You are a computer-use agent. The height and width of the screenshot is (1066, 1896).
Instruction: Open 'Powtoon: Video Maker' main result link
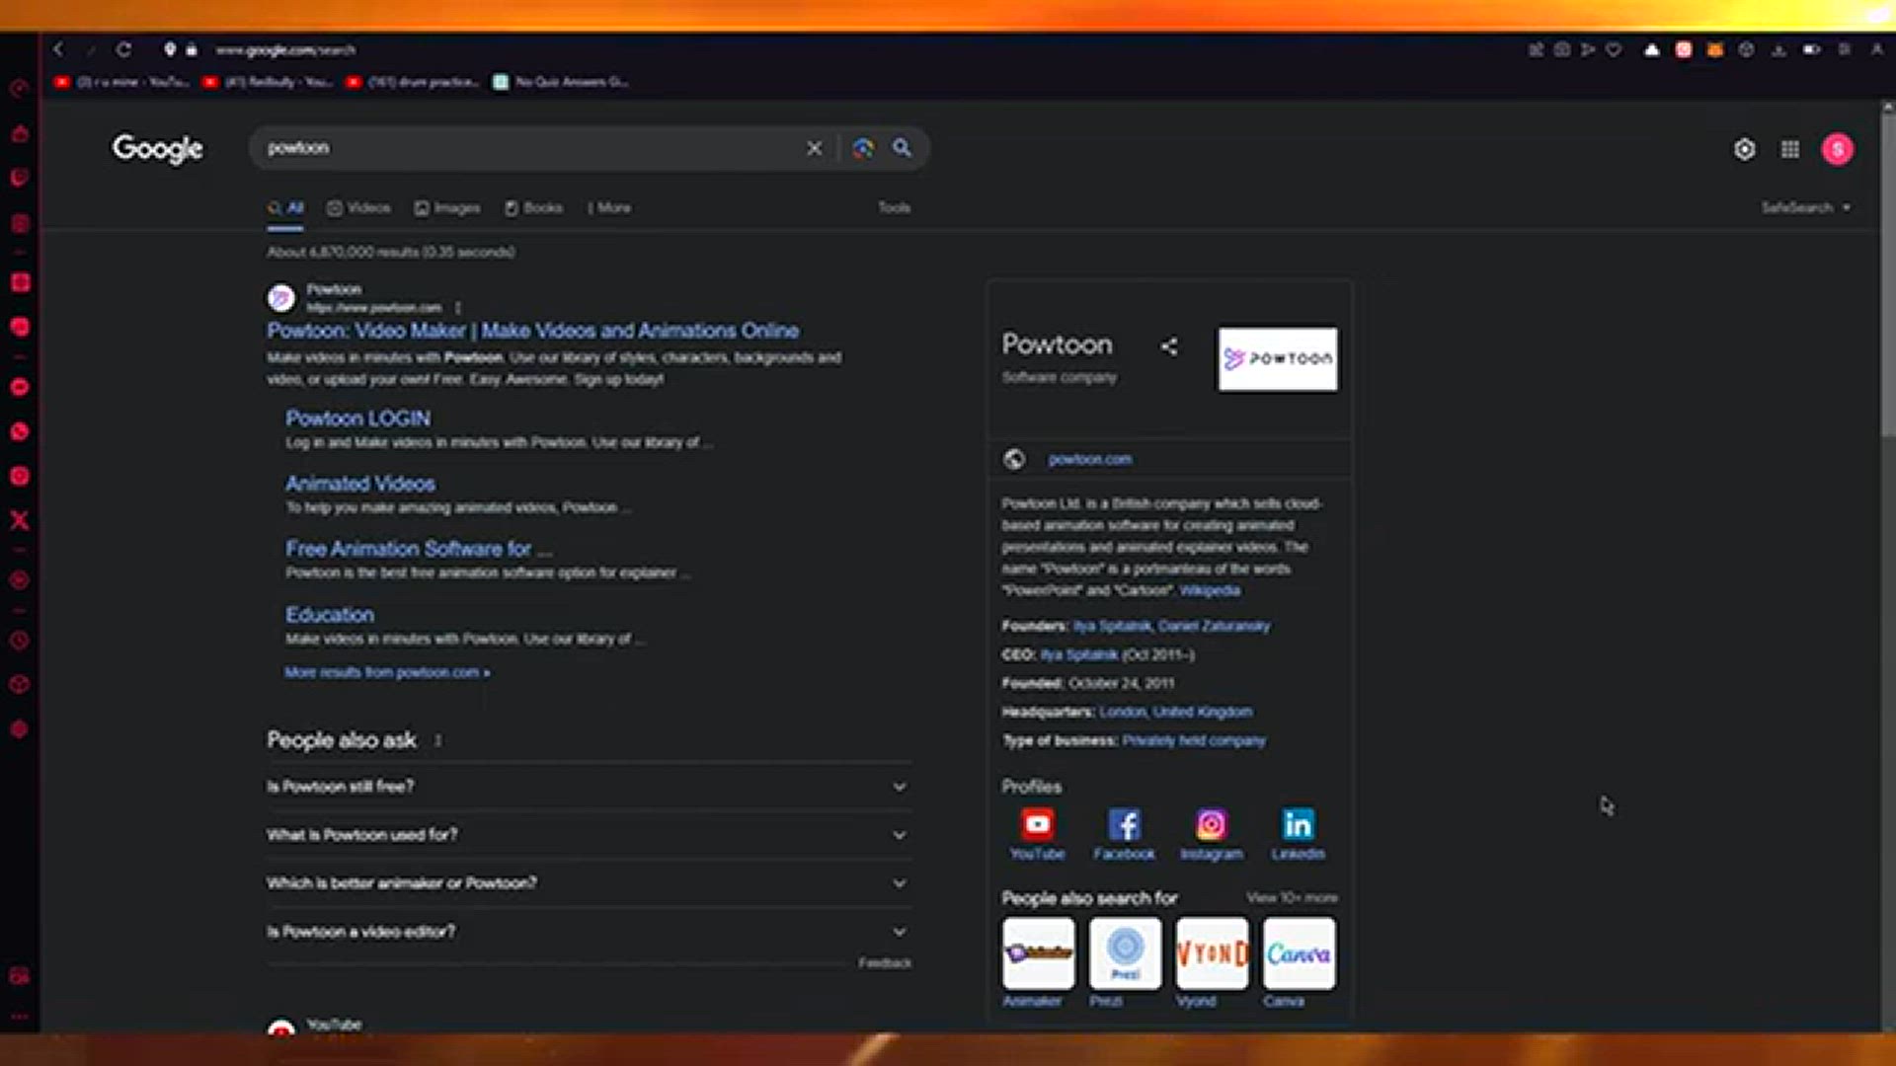coord(533,331)
